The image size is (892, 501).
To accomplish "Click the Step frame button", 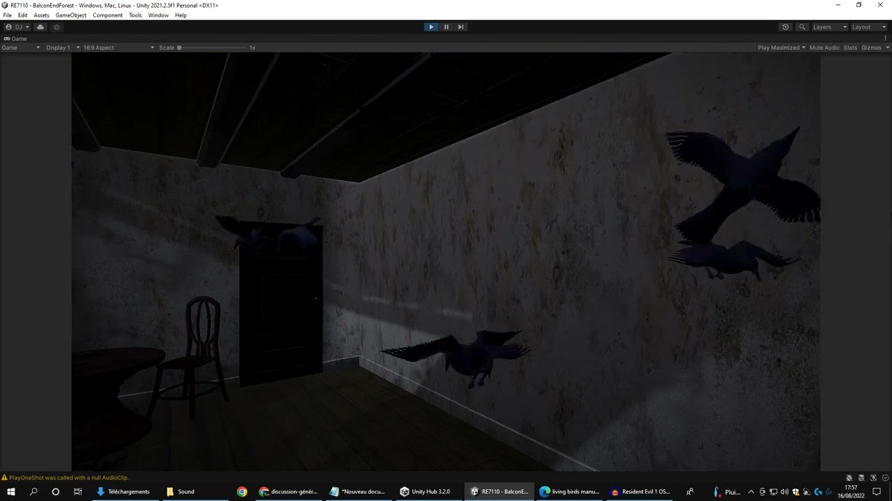I will pos(461,27).
